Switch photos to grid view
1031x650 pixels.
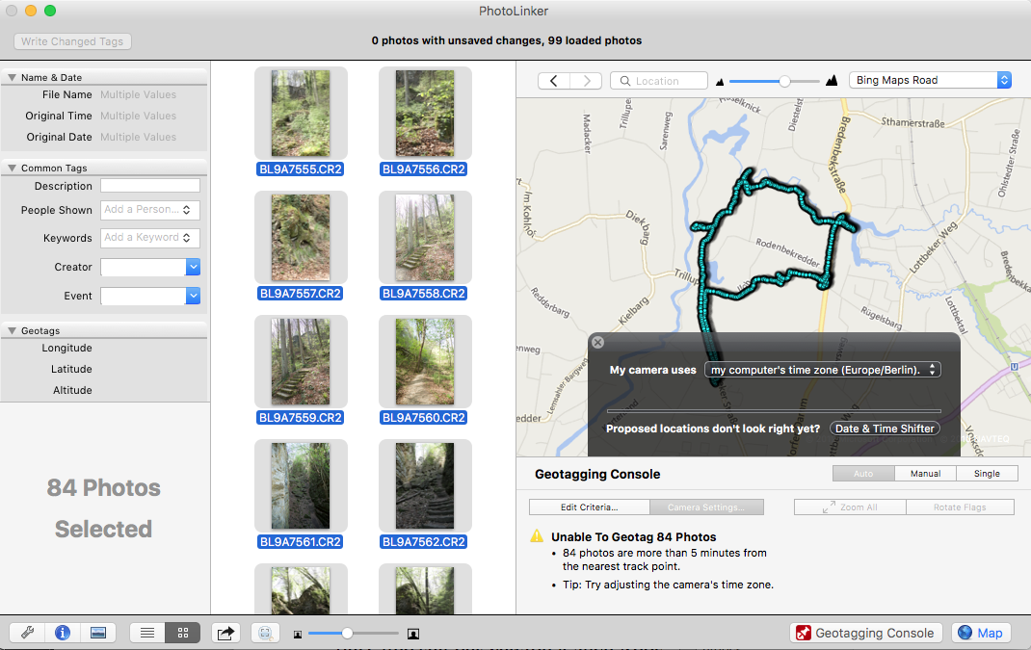point(183,633)
